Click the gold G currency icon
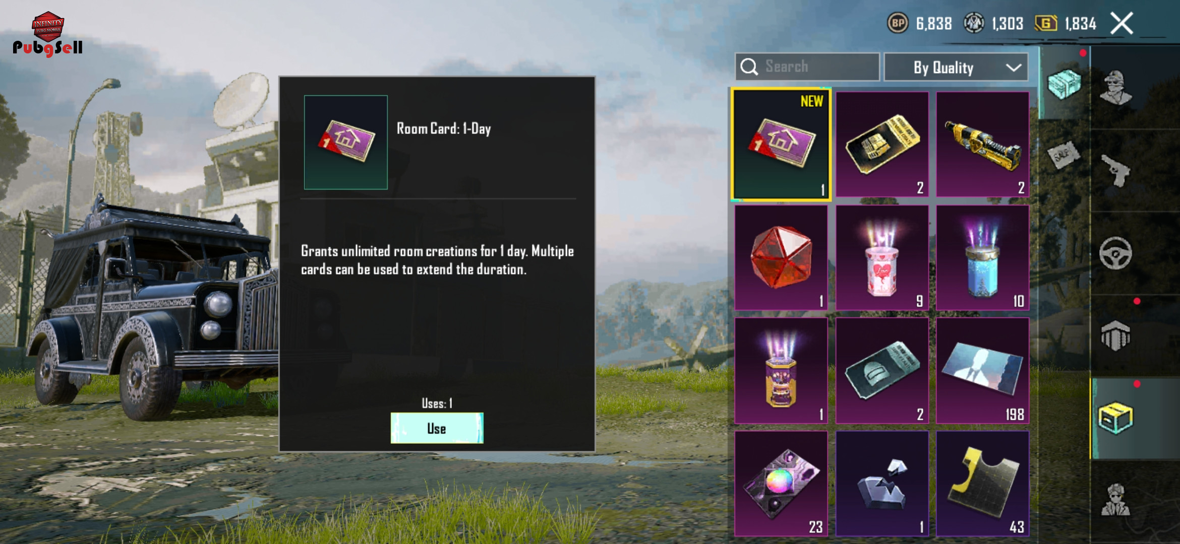The image size is (1180, 544). [1046, 23]
